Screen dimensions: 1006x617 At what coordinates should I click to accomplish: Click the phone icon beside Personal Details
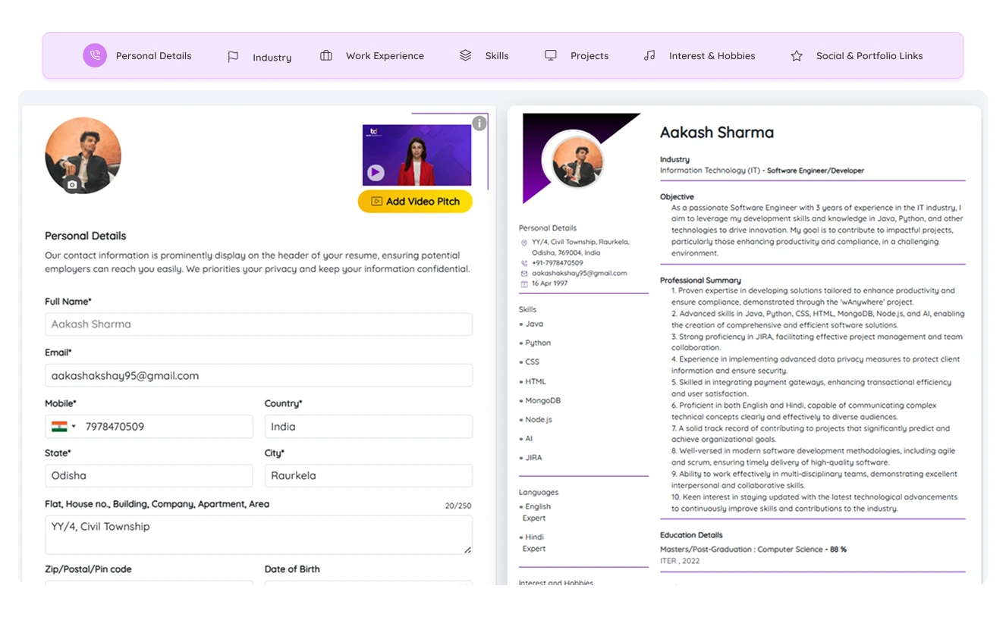coord(95,55)
